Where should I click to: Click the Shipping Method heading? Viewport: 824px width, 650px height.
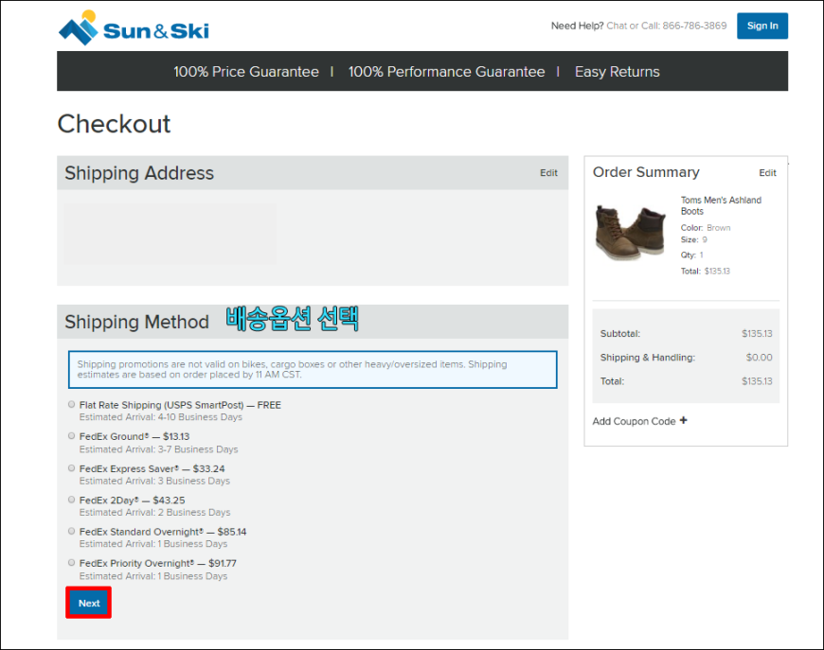136,322
